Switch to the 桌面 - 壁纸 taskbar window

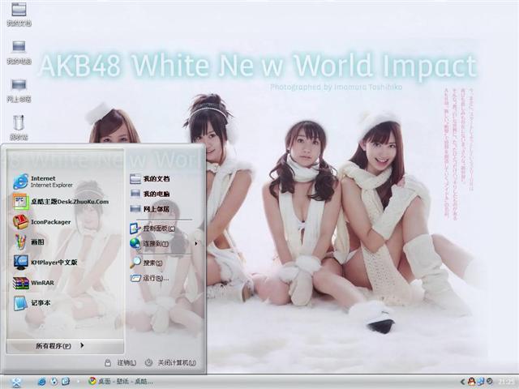click(x=122, y=382)
